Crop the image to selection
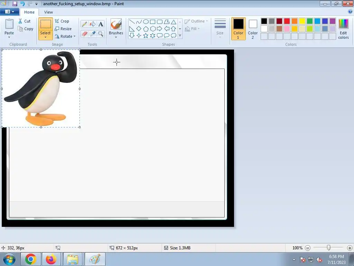The width and height of the screenshot is (354, 266). click(62, 21)
